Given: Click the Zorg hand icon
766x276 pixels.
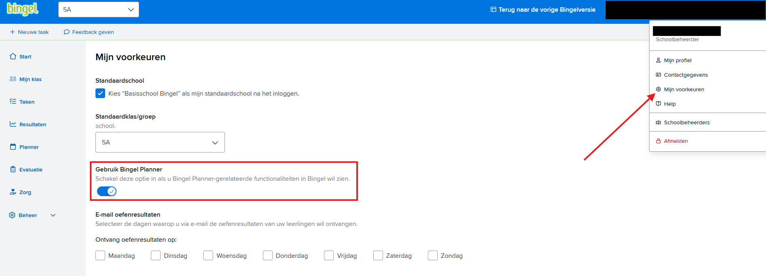Looking at the screenshot, I should click(x=13, y=192).
